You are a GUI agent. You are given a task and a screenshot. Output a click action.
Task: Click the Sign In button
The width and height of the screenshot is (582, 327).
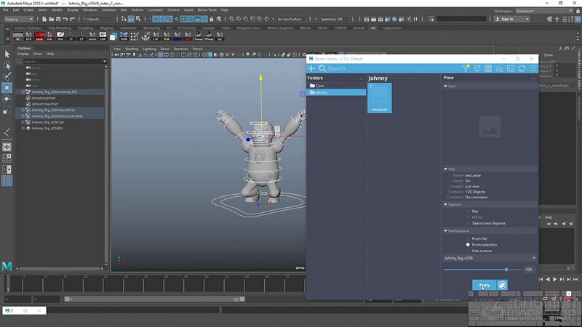(x=512, y=19)
